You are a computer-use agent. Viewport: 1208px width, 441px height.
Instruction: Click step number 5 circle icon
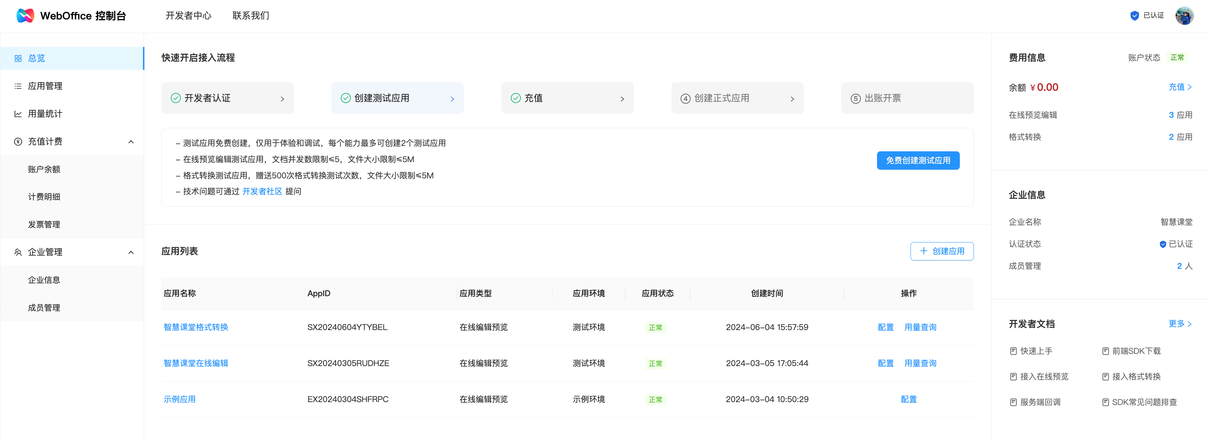pos(855,98)
